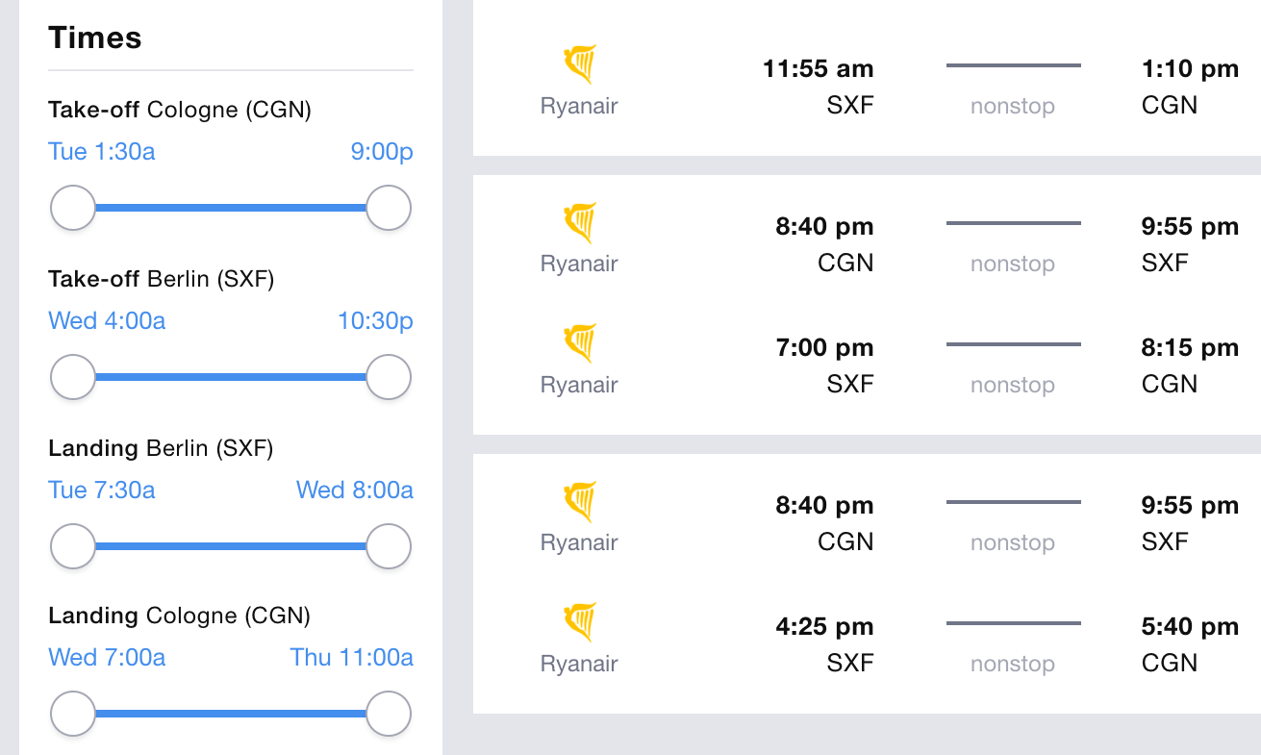Click right handle of Landing Cologne slider
This screenshot has width=1261, height=755.
point(389,715)
